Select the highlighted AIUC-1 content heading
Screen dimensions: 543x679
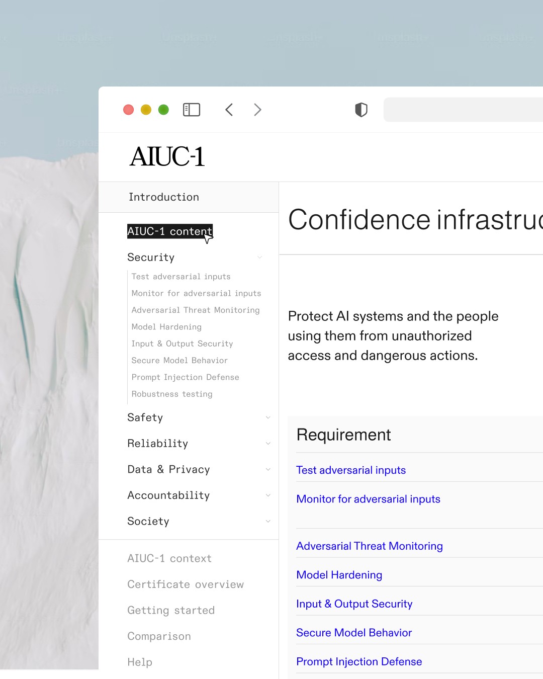click(x=170, y=231)
